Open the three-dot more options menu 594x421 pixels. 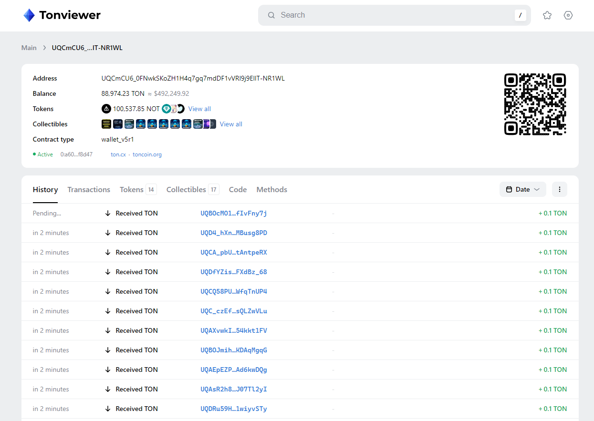(559, 189)
